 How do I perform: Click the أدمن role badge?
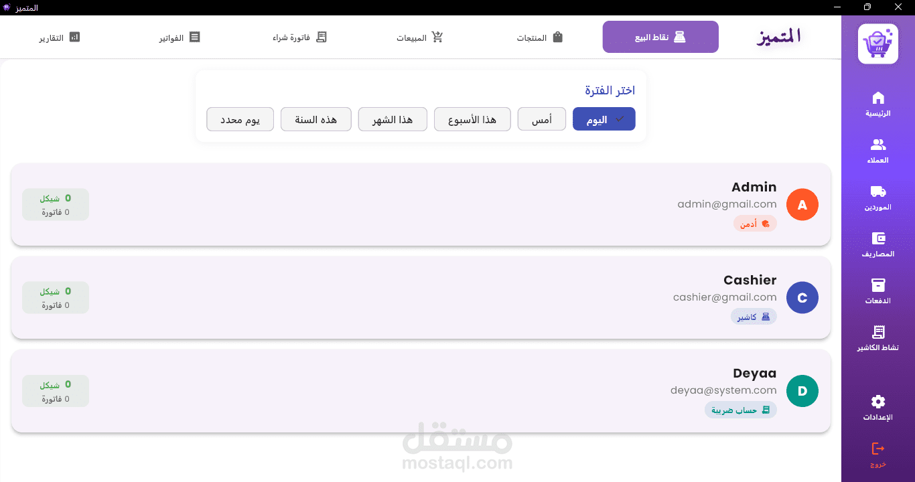click(755, 224)
